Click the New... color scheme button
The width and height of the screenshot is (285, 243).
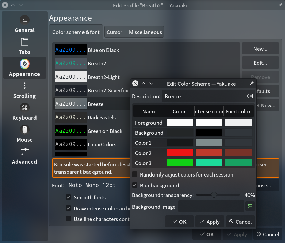[x=260, y=49]
